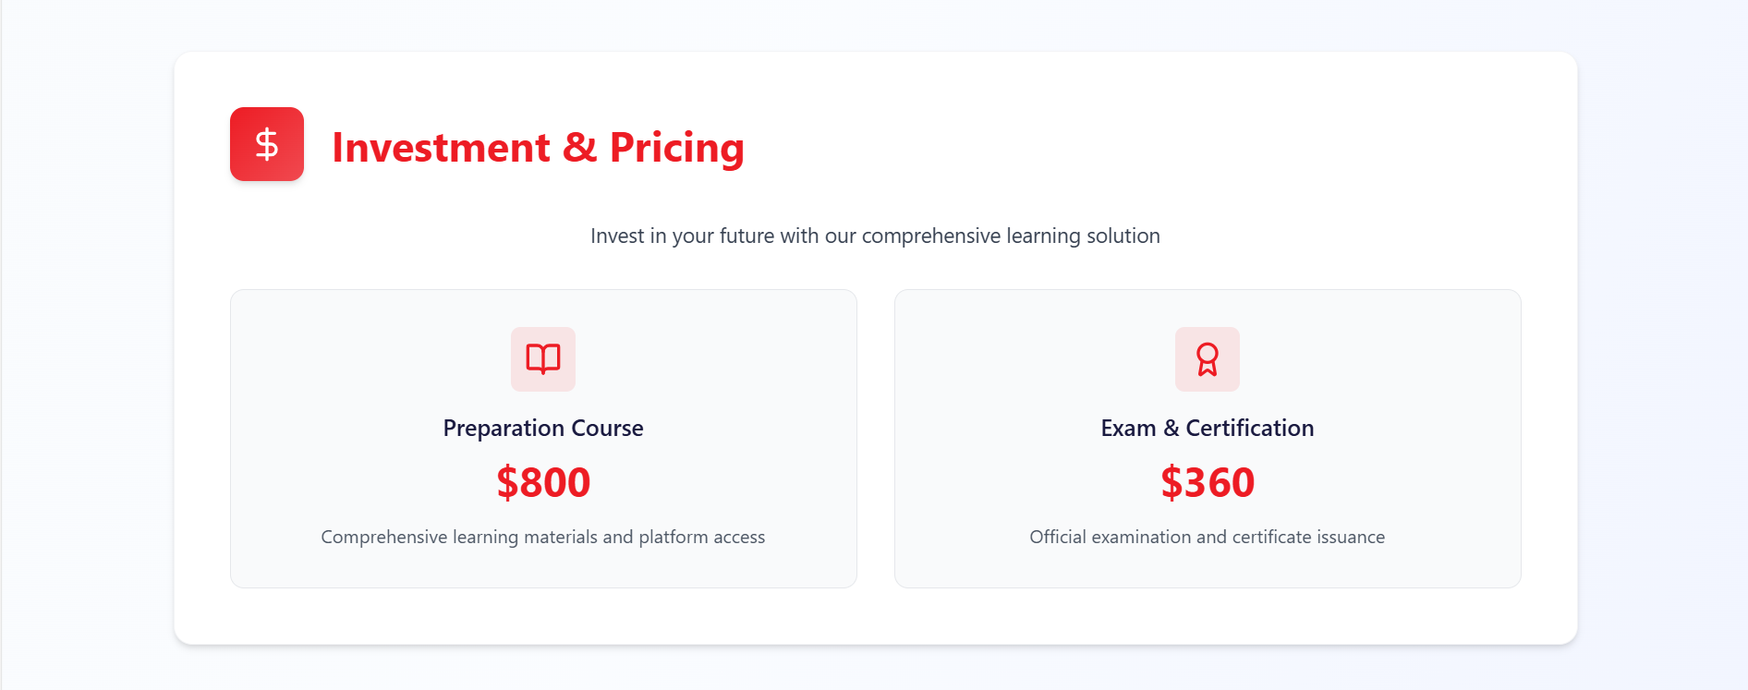
Task: Click the words 'platform access'
Action: (x=701, y=537)
